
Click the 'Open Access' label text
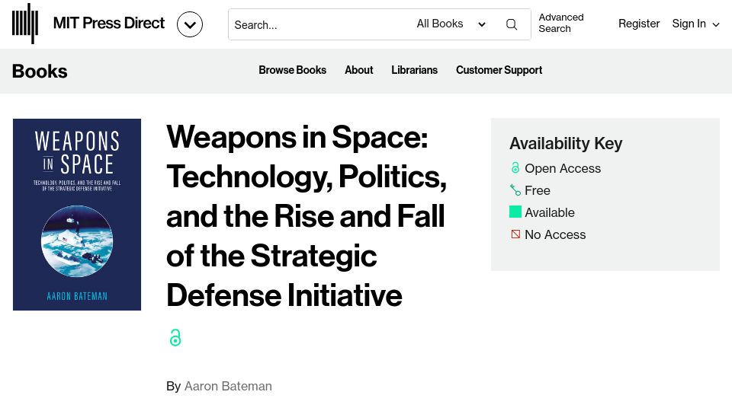(x=563, y=168)
